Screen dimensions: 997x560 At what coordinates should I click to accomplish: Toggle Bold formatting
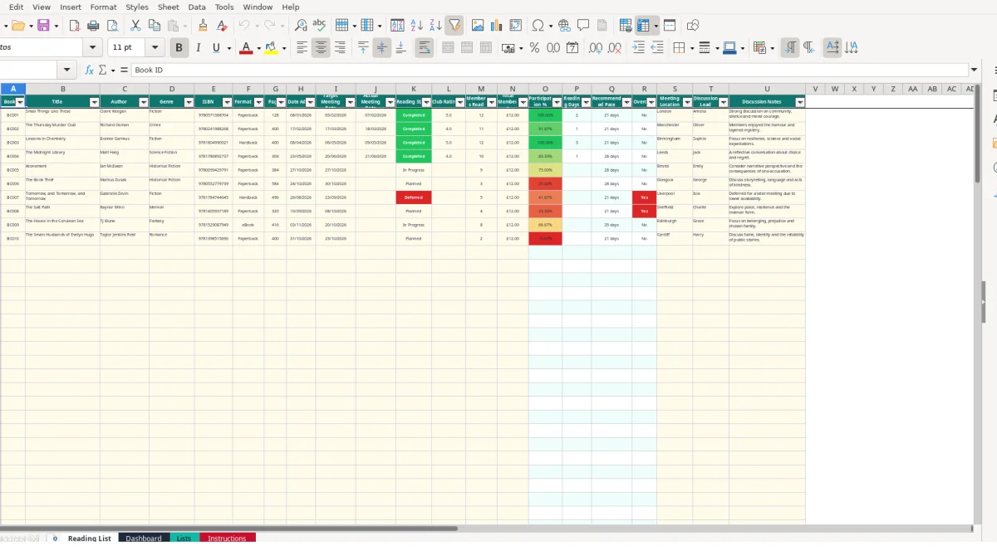click(x=178, y=48)
